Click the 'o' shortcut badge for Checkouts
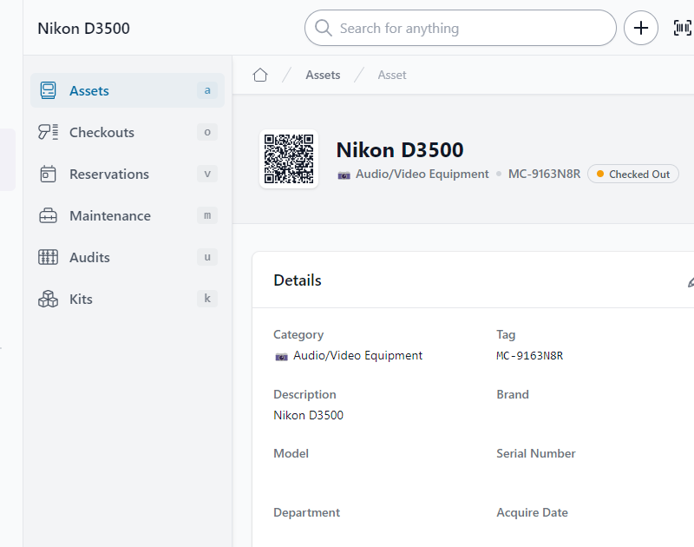 coord(207,132)
